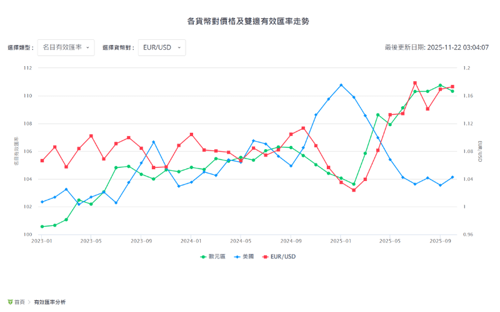Click the left axis title 名目有效匯率
This screenshot has width=500, height=312.
click(16, 151)
